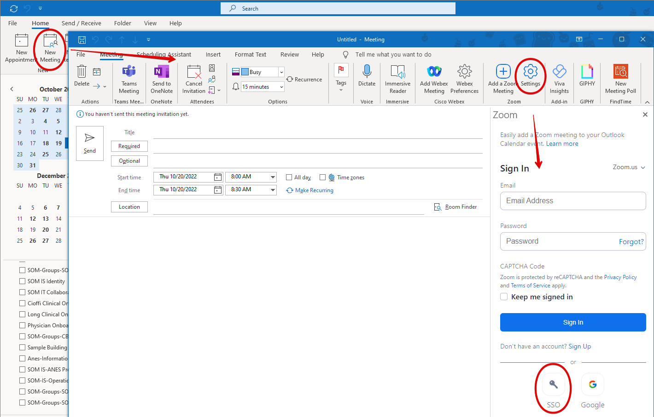Toggle the Time zones checkbox
654x417 pixels.
pyautogui.click(x=323, y=177)
